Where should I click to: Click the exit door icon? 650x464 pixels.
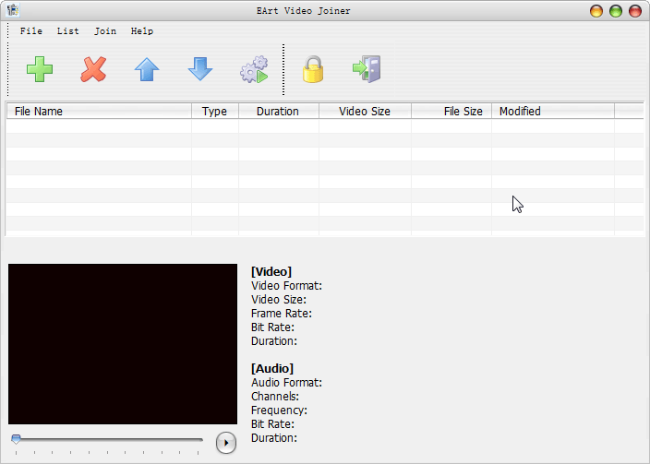[x=367, y=69]
